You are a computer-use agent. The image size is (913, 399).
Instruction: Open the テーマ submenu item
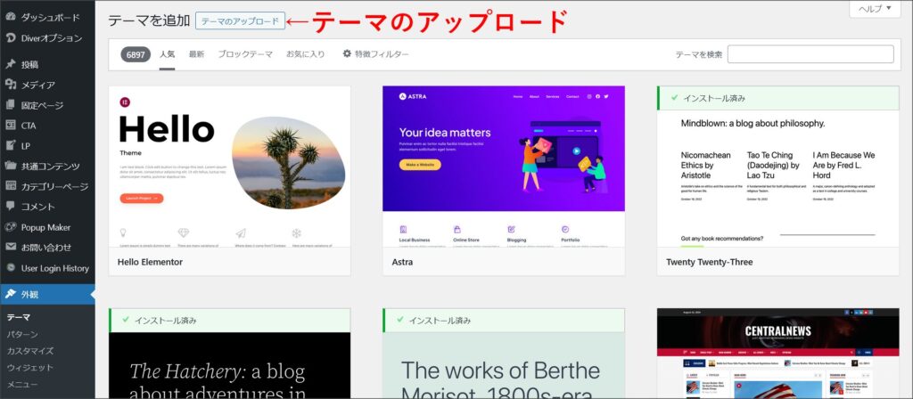19,317
